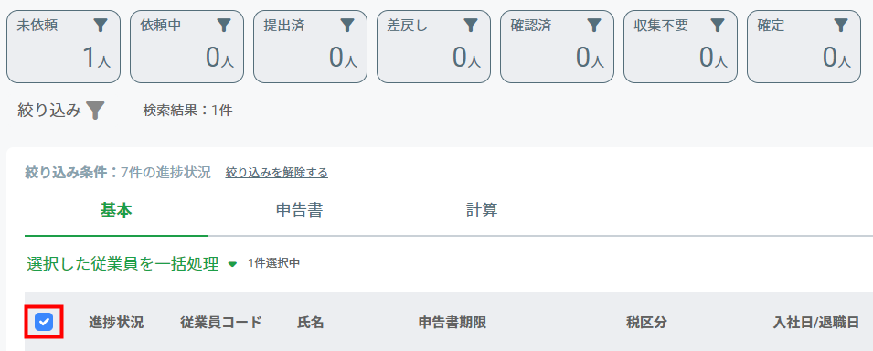Click the 申告書期限 column header
The image size is (873, 351).
(x=452, y=323)
